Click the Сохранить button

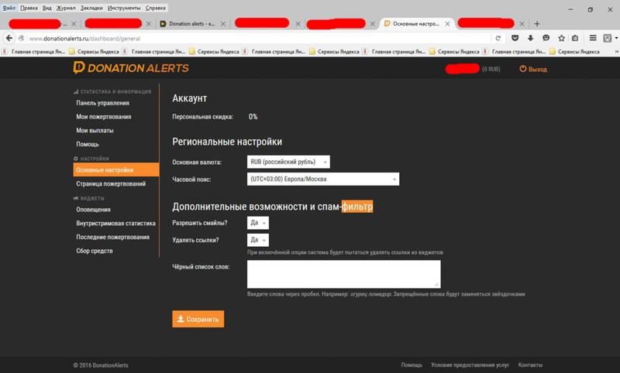(198, 319)
